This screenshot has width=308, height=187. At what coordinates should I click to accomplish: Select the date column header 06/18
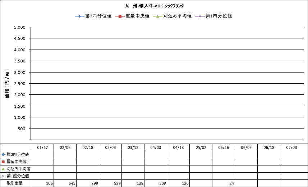click(x=269, y=148)
